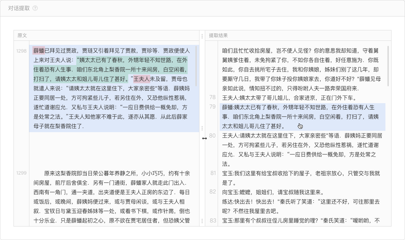Select line number 1299 in the source panel

point(21,173)
